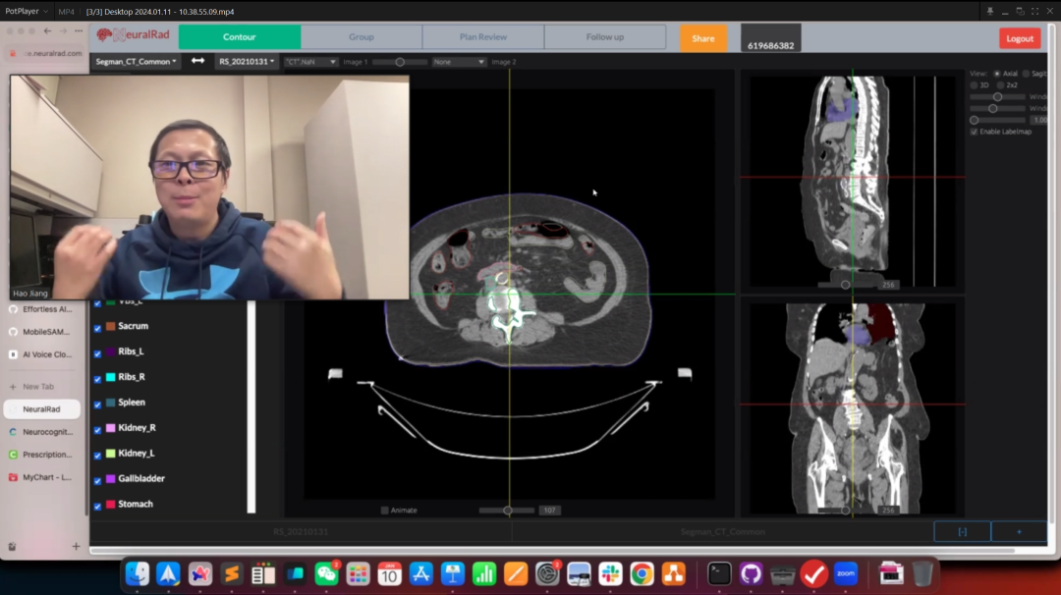Open Slack from the dock
1061x595 pixels.
point(610,574)
